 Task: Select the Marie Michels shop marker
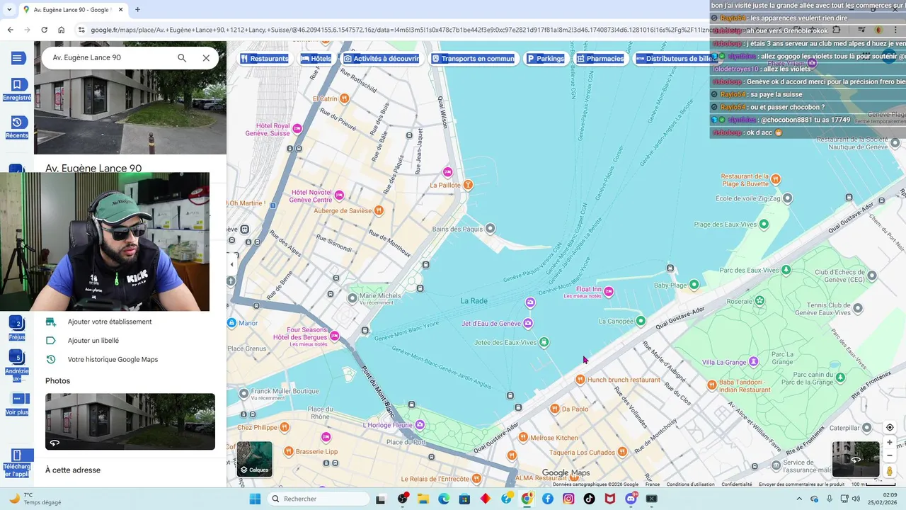(x=352, y=298)
